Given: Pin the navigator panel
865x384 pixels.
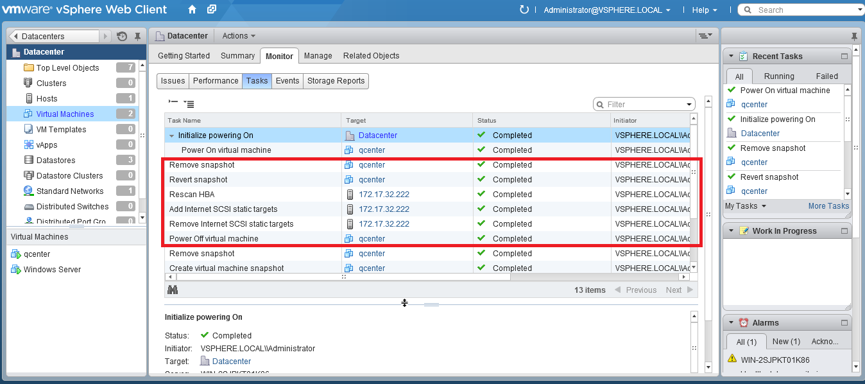Looking at the screenshot, I should (x=137, y=37).
